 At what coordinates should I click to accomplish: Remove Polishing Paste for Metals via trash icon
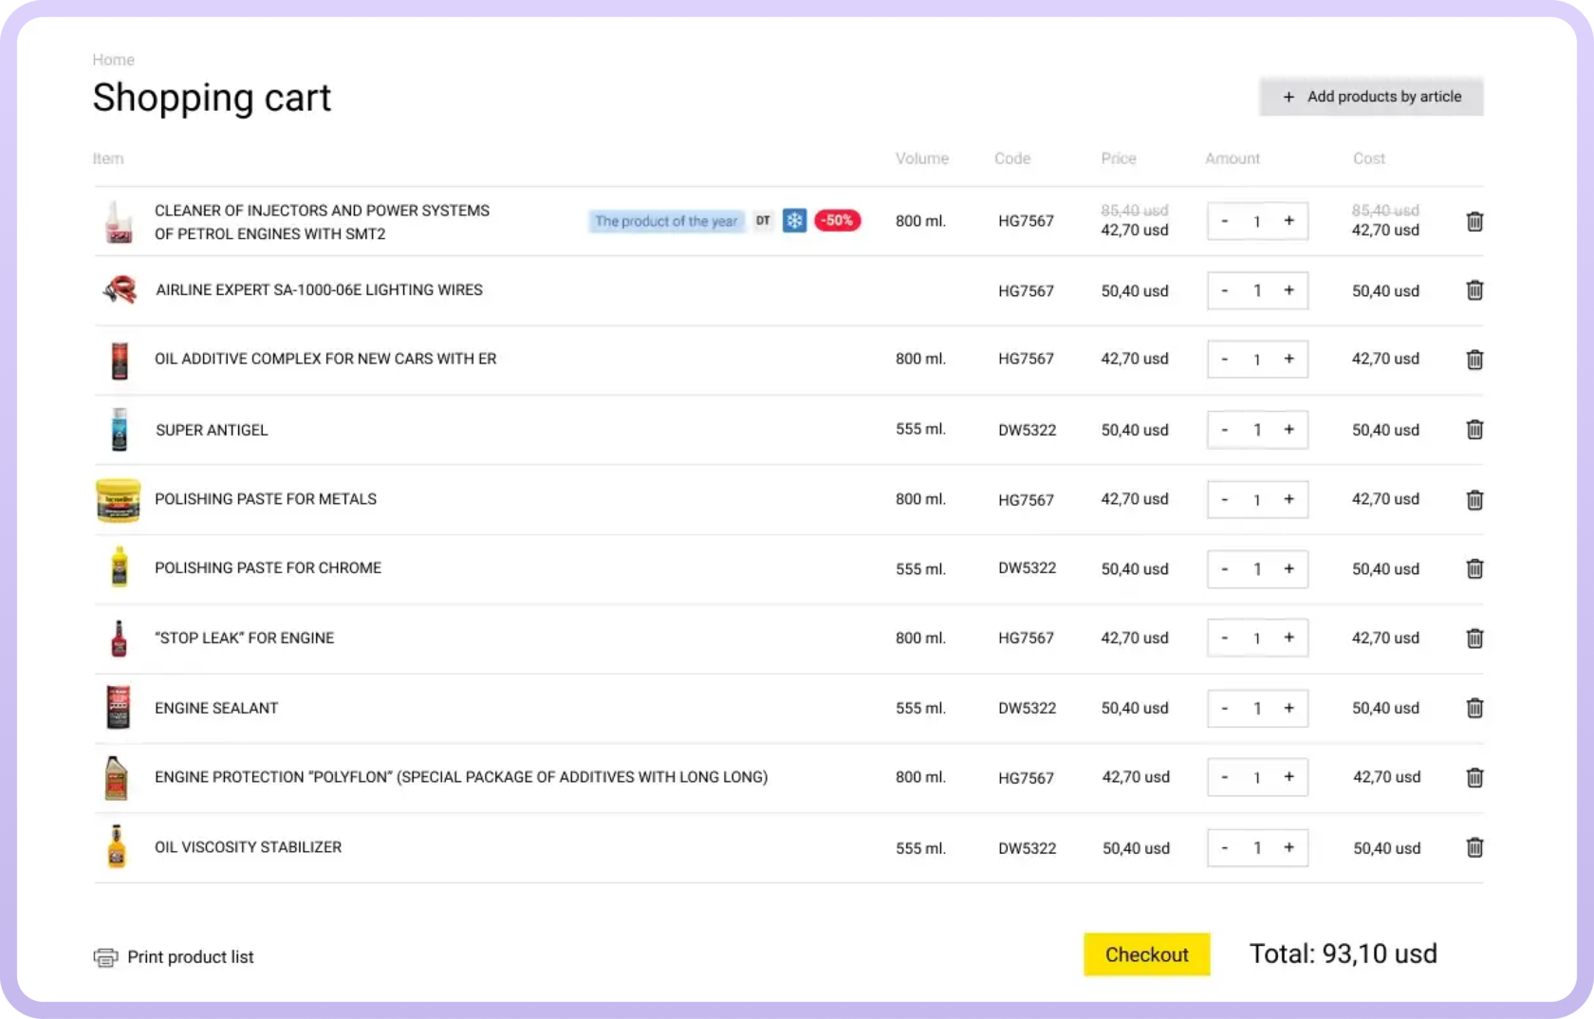(x=1474, y=500)
